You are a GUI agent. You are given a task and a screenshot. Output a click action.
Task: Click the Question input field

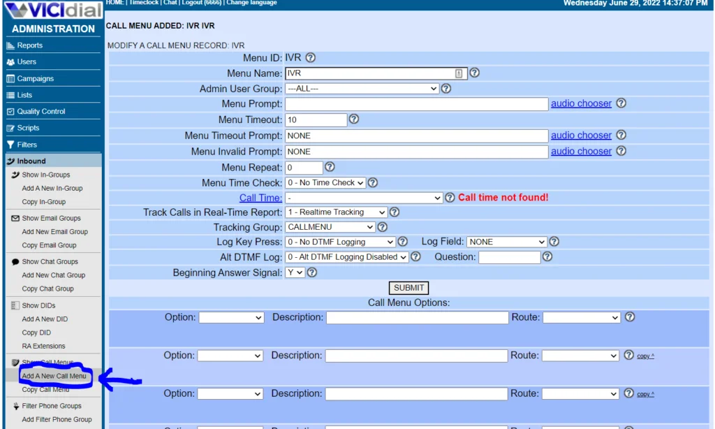click(509, 257)
